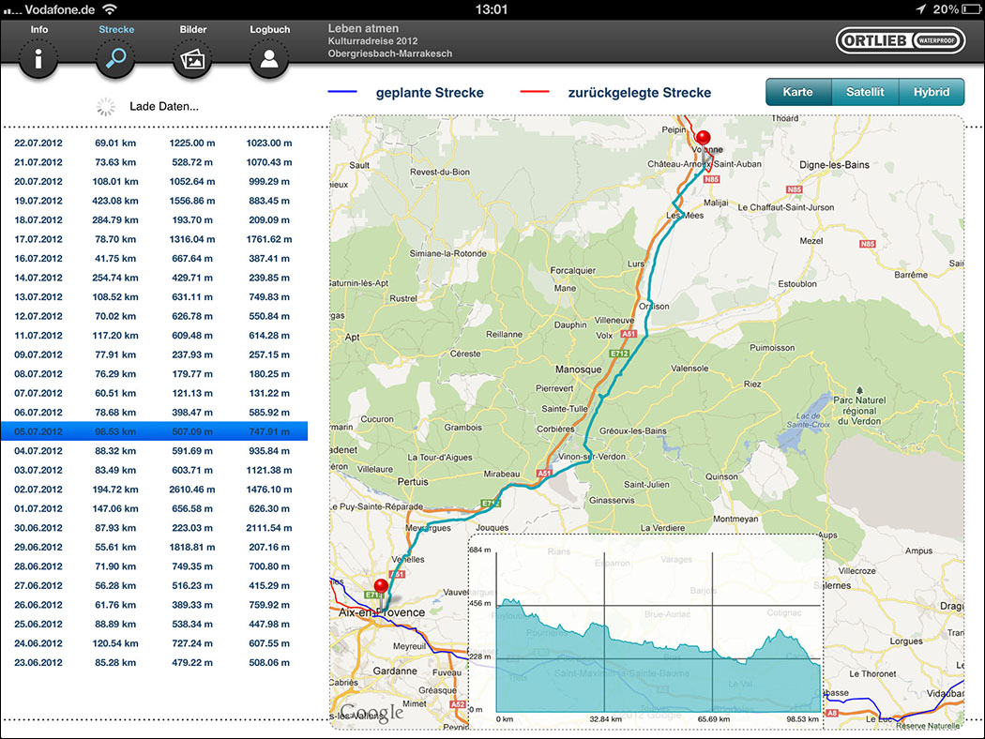
Task: Tap the red pin near Volonne
Action: coord(704,139)
